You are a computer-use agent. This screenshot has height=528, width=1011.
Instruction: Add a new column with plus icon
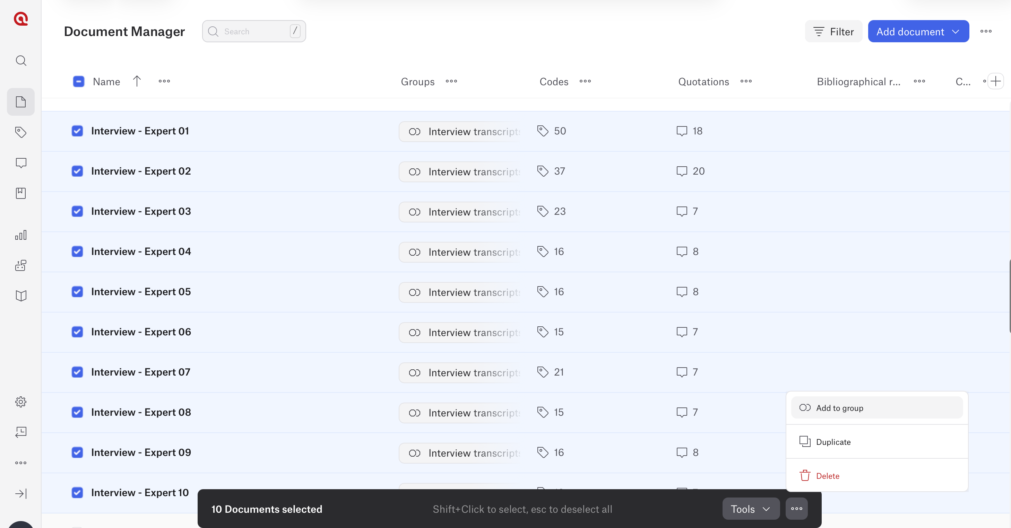tap(995, 81)
